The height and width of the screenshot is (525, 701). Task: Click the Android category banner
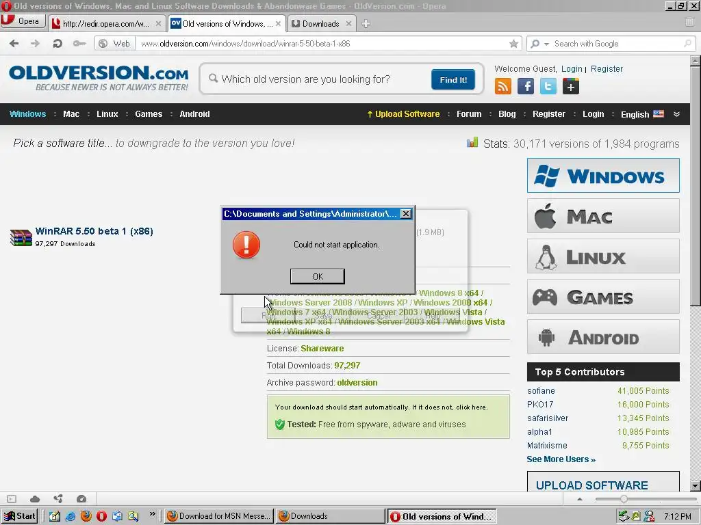(603, 337)
